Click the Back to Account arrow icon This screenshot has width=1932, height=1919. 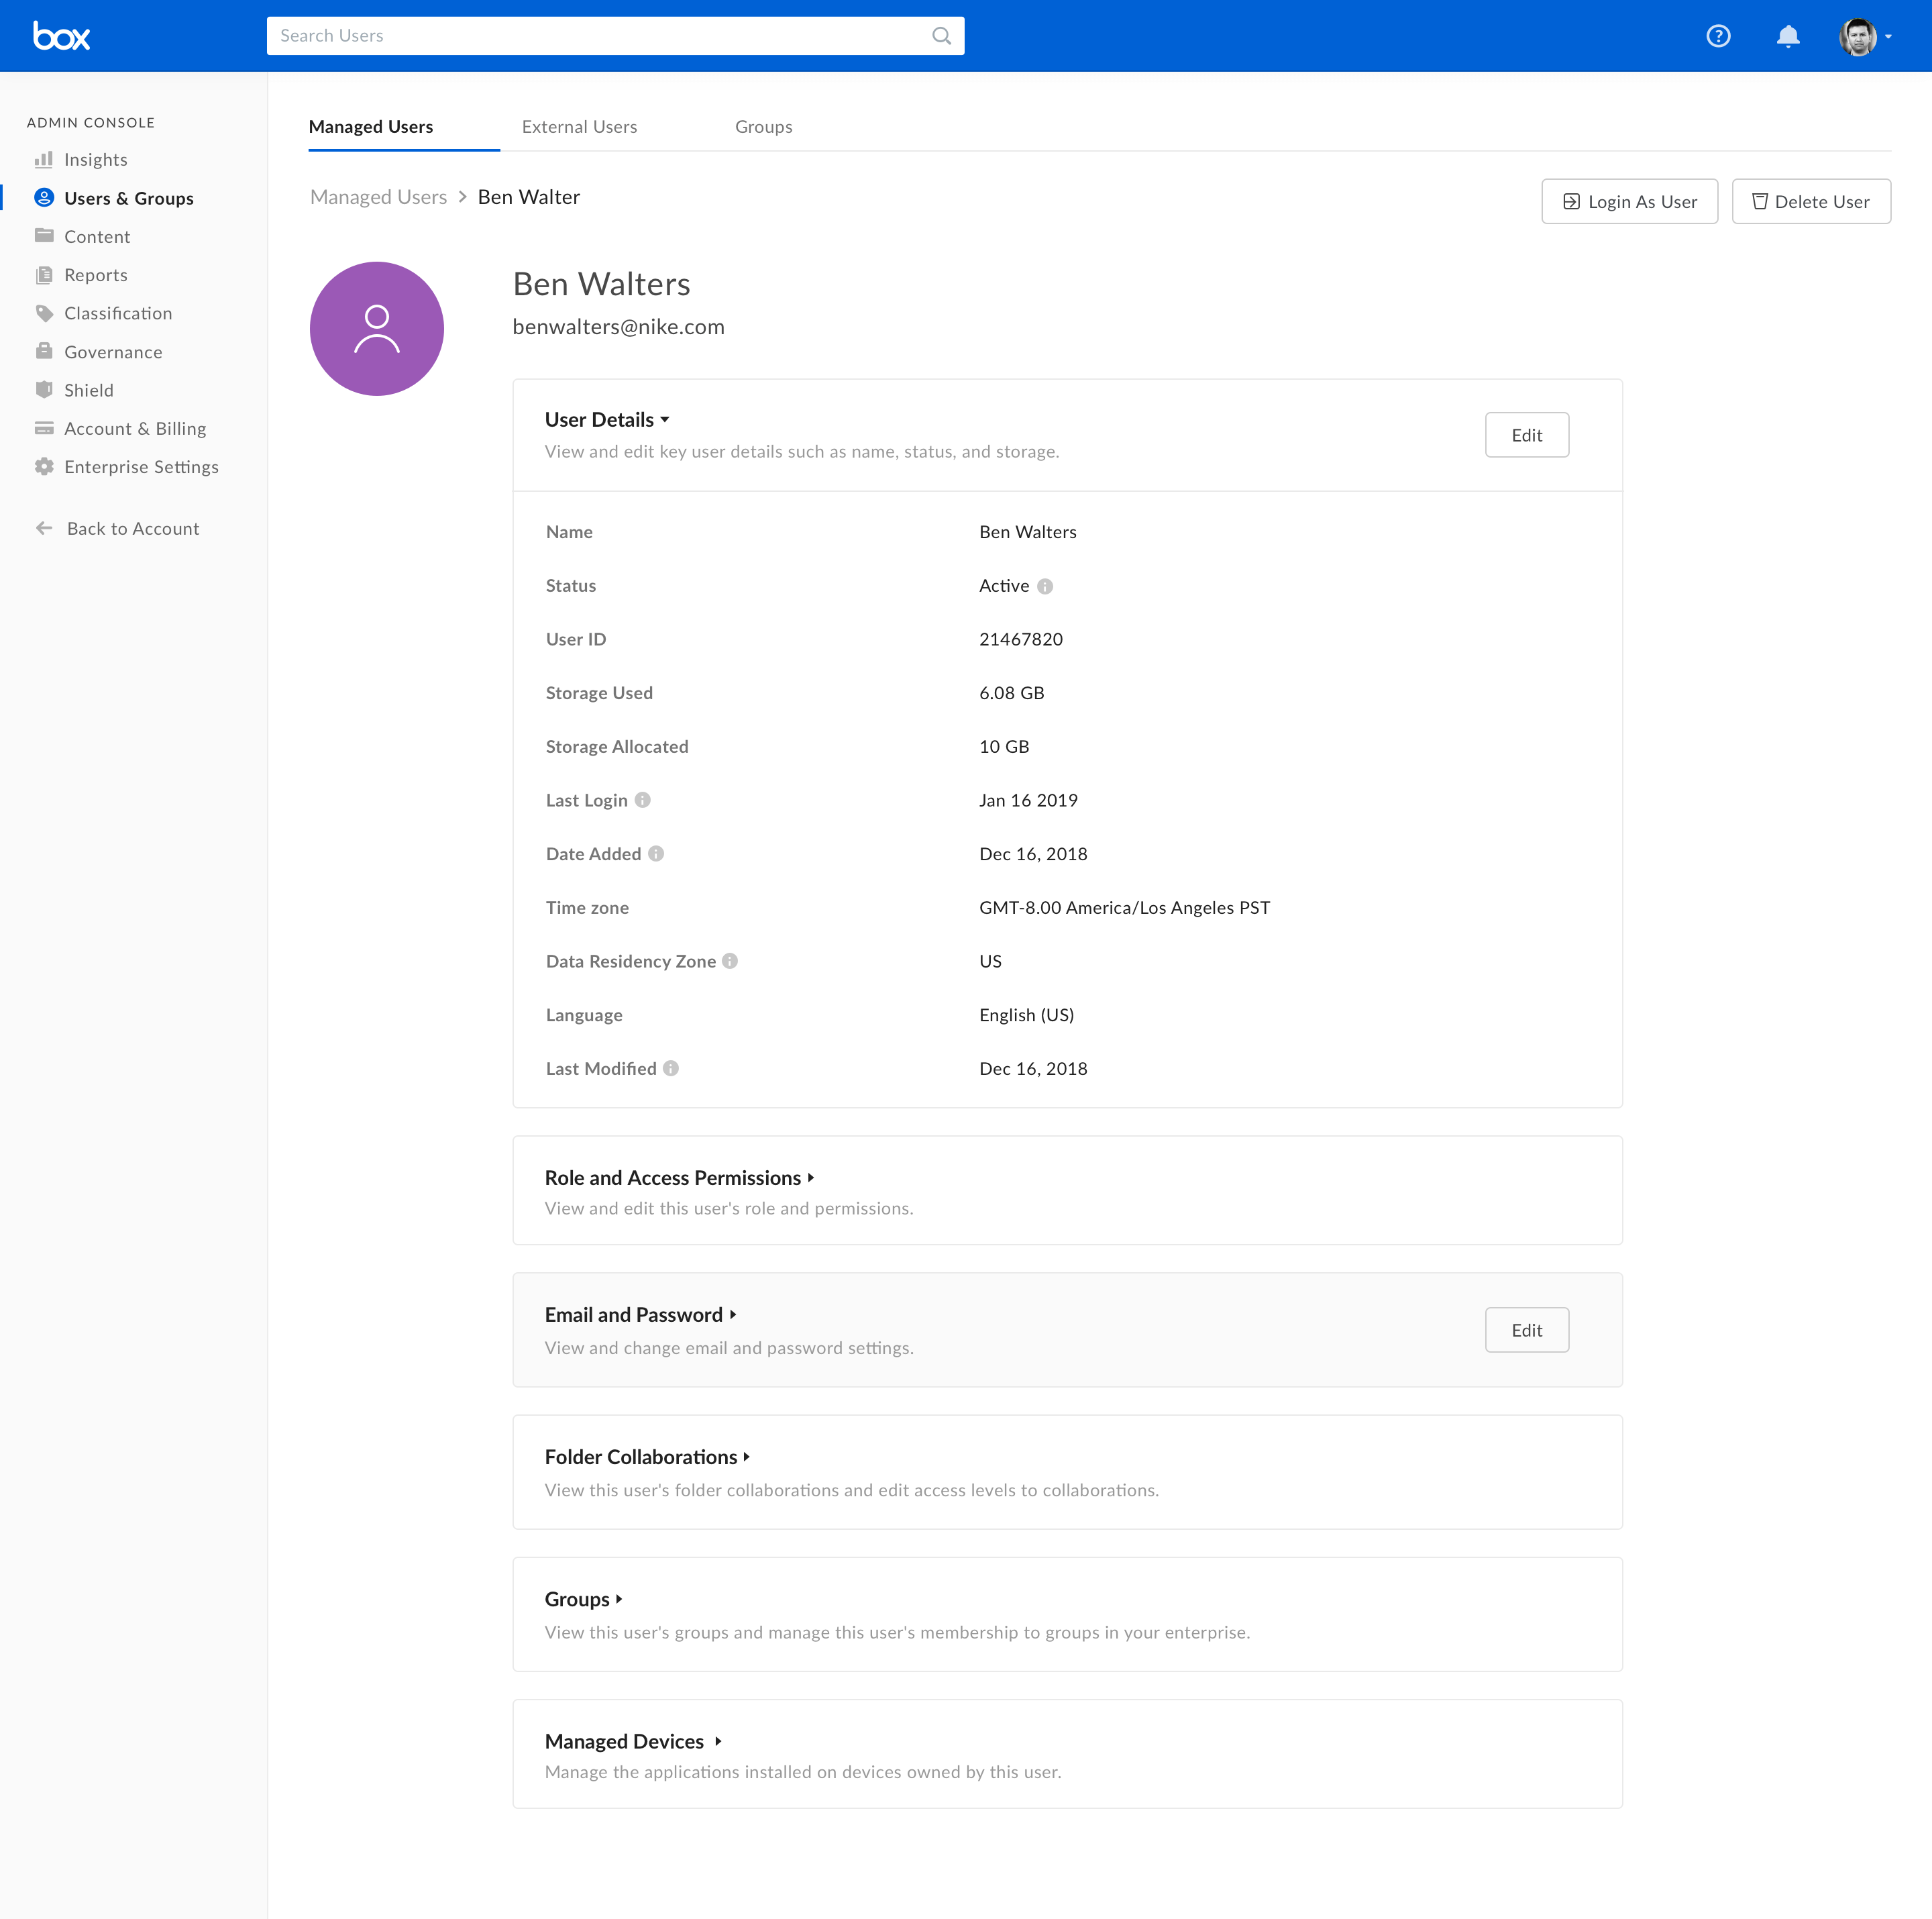point(44,528)
